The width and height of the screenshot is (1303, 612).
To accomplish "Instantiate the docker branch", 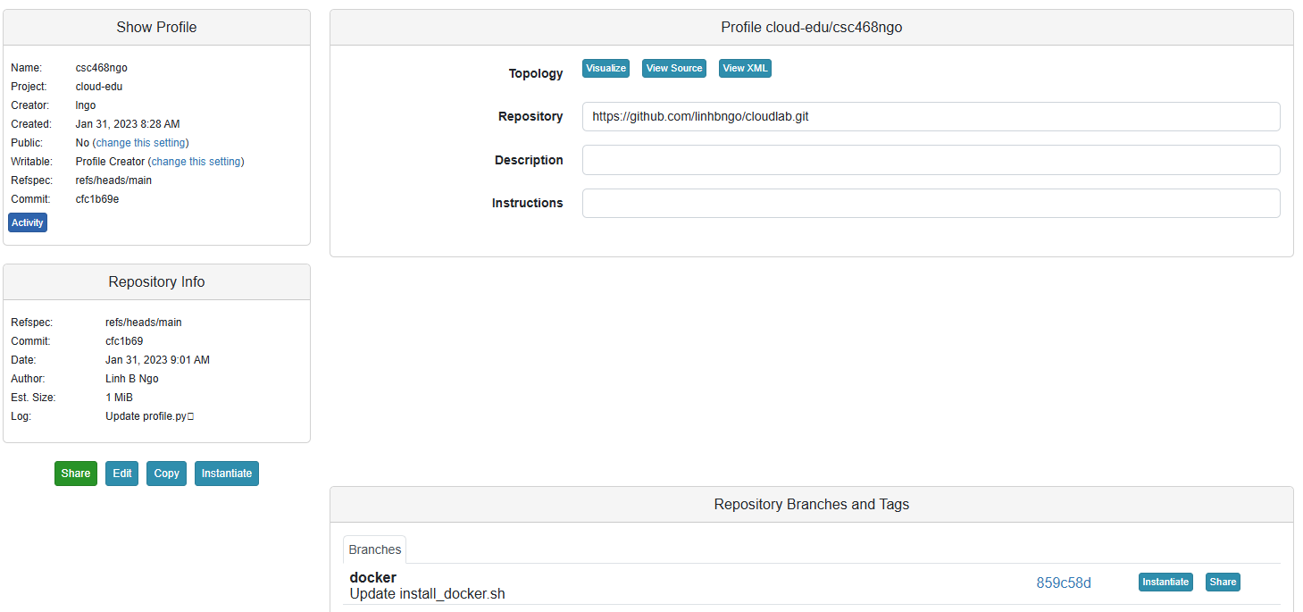I will click(x=1165, y=582).
